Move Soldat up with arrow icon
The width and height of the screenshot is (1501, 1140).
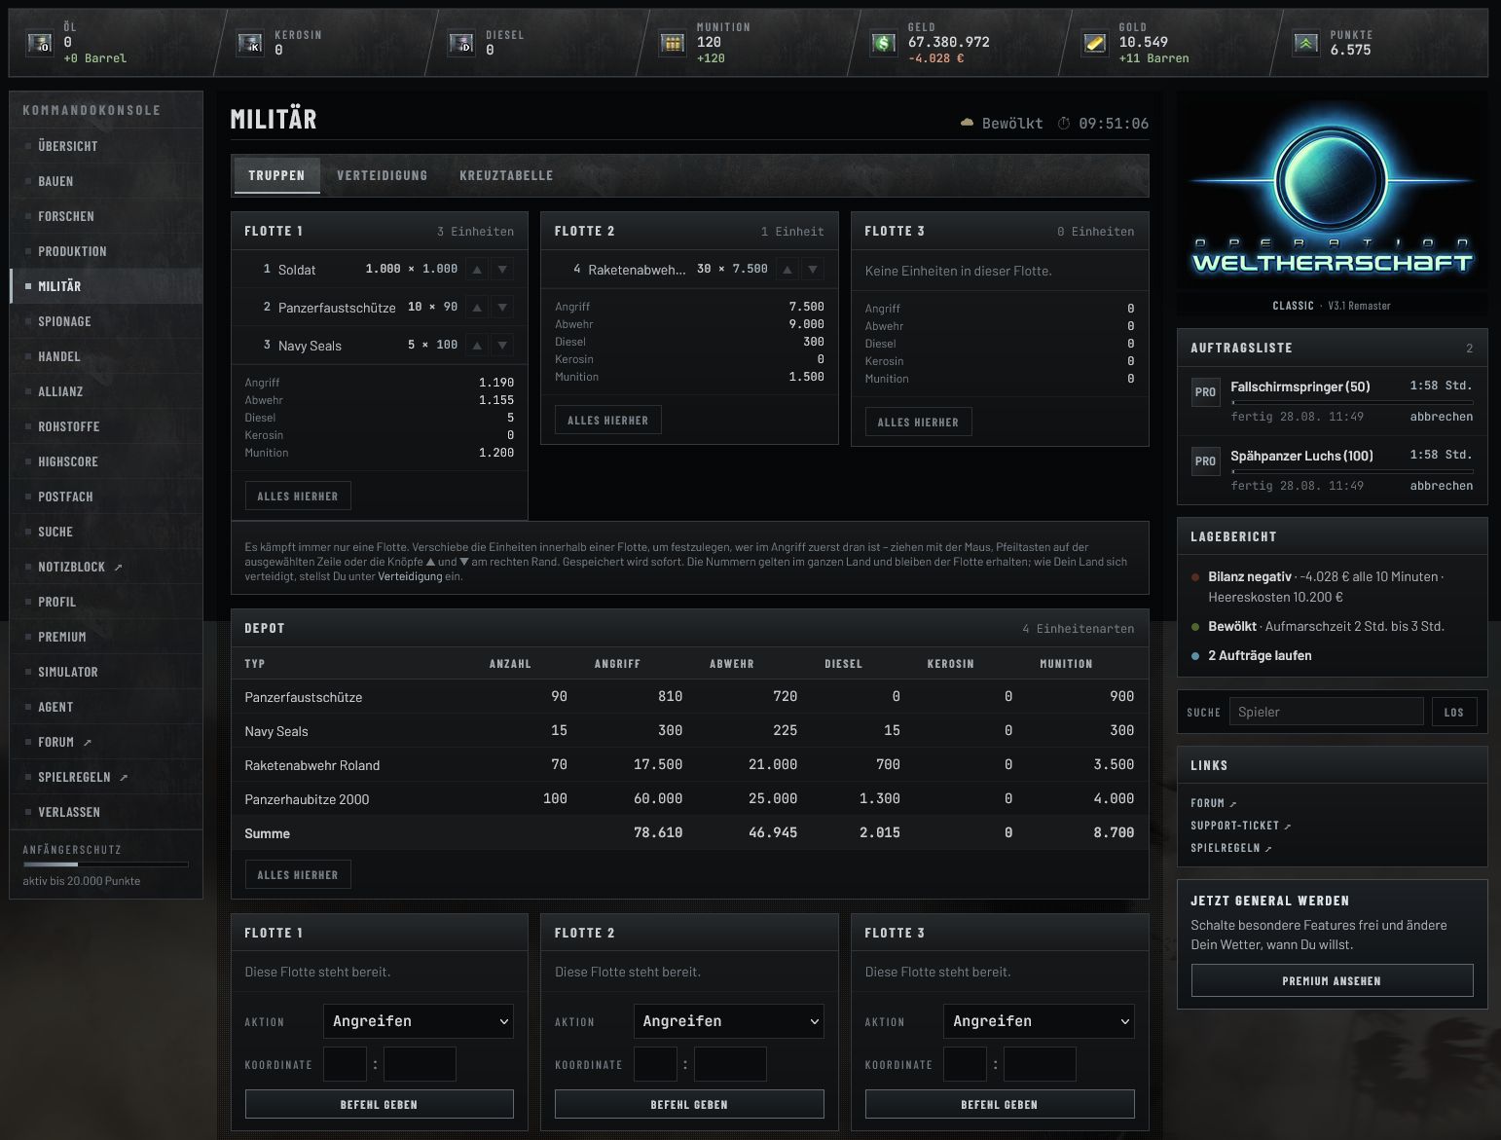click(x=477, y=270)
